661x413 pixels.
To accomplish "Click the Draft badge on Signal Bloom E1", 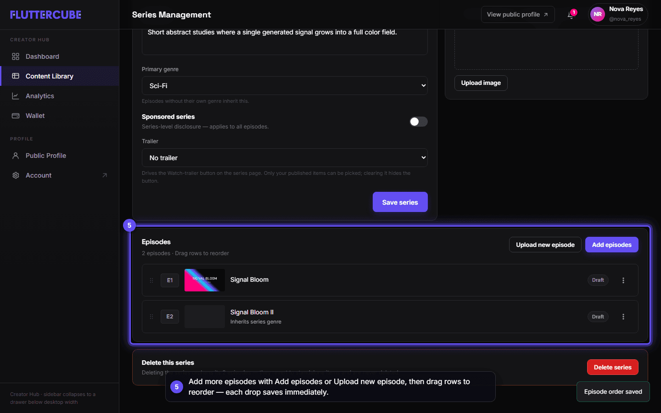I will (x=598, y=280).
